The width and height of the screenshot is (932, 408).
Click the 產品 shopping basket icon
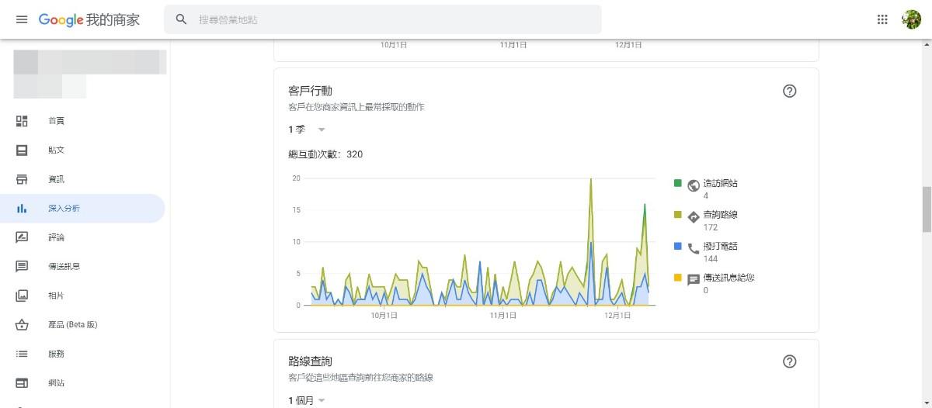(x=22, y=325)
